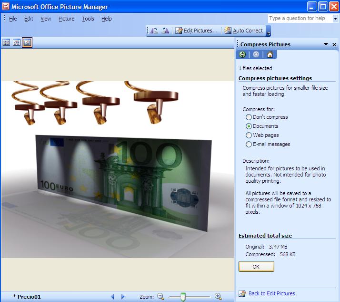Click the Compressed: 568 KB text
This screenshot has height=302, width=340.
click(x=270, y=254)
